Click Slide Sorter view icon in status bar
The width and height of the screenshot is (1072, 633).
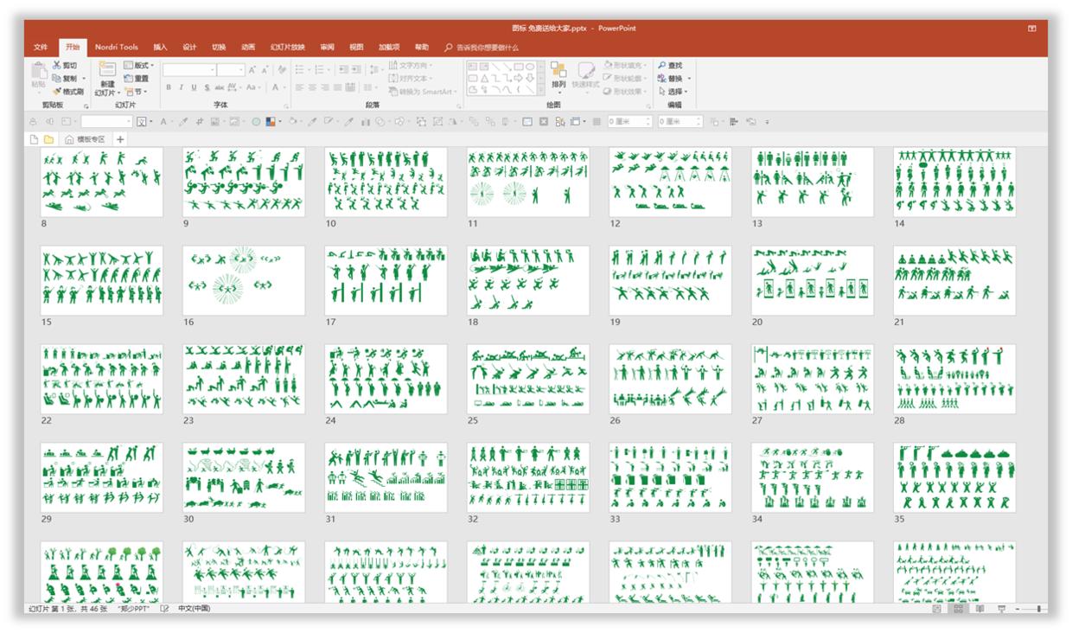point(958,609)
